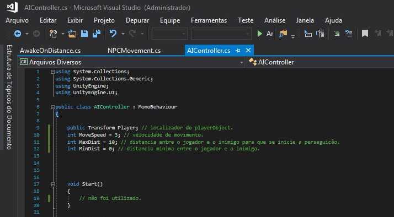Expand the Arquivos Diversos project dropdown

242,62
